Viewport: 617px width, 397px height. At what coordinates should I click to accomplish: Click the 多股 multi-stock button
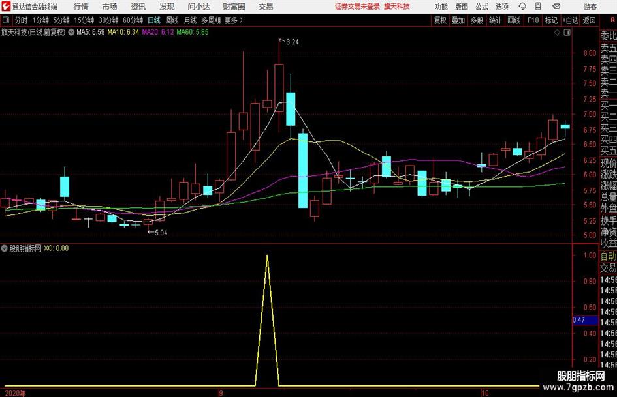[x=477, y=20]
